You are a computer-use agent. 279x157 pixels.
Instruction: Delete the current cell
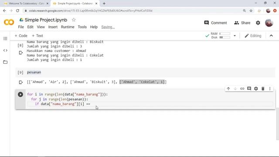pyautogui.click(x=263, y=89)
